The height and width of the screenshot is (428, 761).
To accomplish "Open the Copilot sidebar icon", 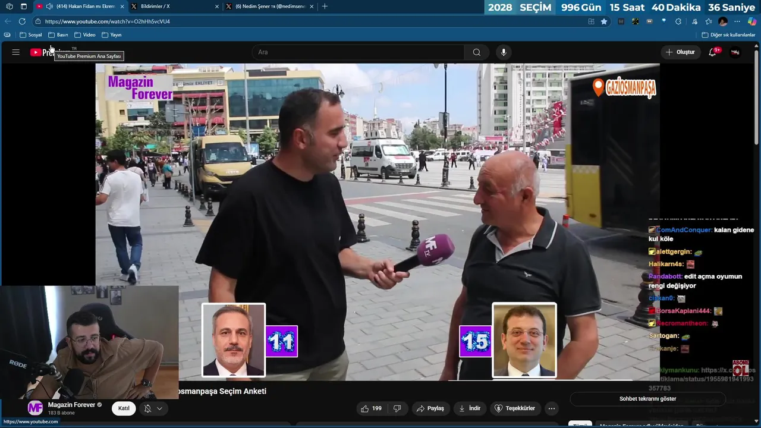I will (752, 21).
